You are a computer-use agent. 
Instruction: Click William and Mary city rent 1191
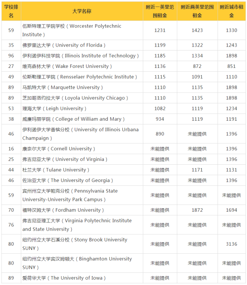pos(232,119)
